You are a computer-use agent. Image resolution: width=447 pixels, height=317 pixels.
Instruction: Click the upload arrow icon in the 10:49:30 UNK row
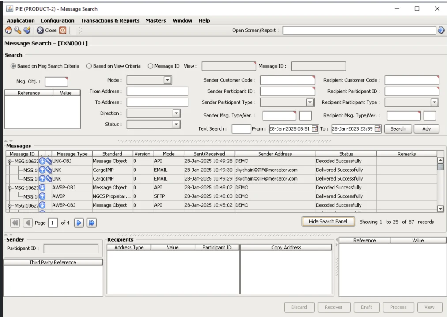[x=42, y=170]
